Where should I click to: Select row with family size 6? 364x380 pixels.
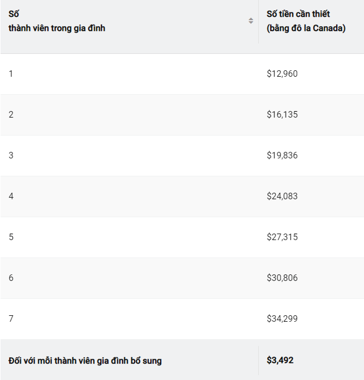click(x=182, y=278)
